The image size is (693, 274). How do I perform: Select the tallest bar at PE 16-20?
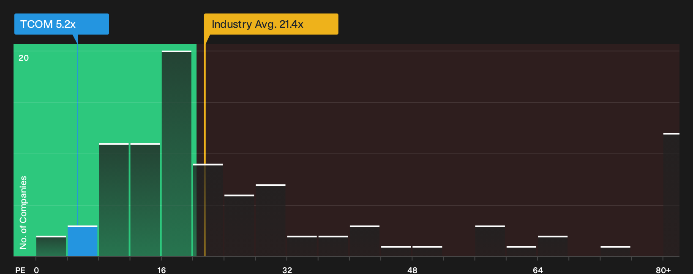pyautogui.click(x=177, y=153)
